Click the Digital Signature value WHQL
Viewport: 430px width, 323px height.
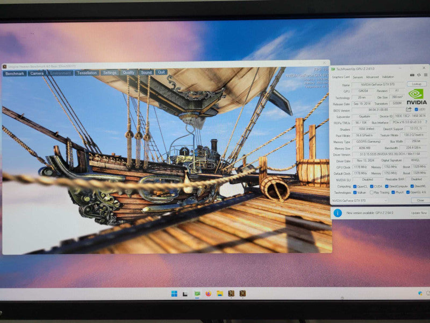pos(415,160)
